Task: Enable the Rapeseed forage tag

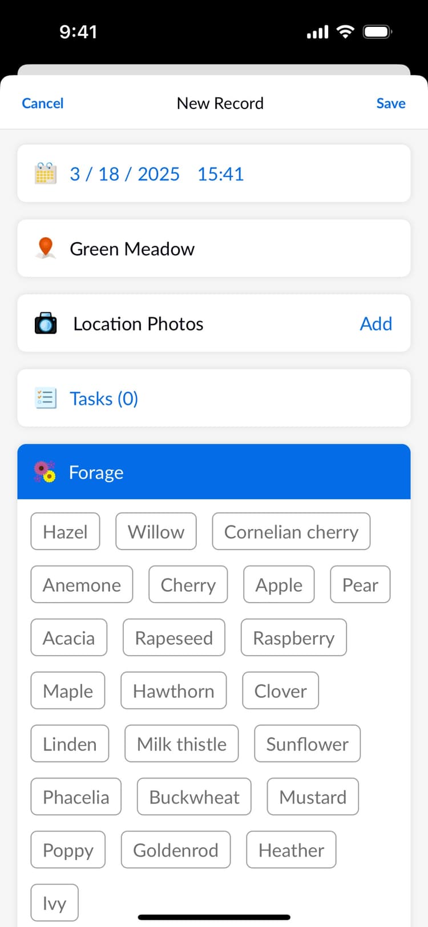Action: click(174, 637)
